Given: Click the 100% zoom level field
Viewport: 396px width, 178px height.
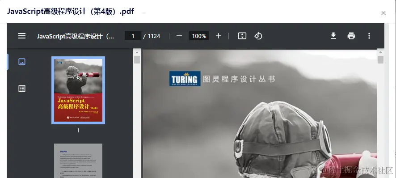Looking at the screenshot, I should click(x=199, y=36).
